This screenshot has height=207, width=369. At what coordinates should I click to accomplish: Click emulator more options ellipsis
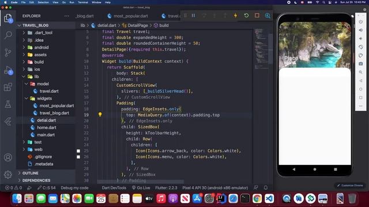coord(361,106)
